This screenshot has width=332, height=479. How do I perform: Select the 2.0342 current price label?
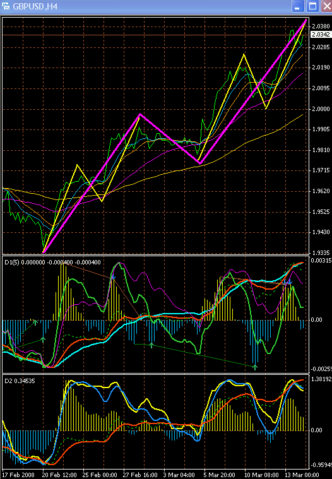coord(321,35)
